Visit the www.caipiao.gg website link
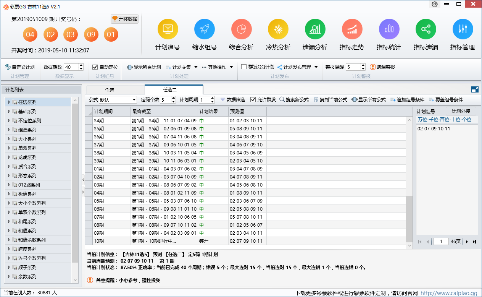The width and height of the screenshot is (482, 297). pos(449,293)
